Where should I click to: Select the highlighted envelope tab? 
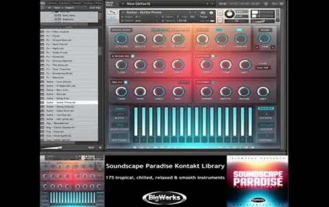(x=161, y=30)
